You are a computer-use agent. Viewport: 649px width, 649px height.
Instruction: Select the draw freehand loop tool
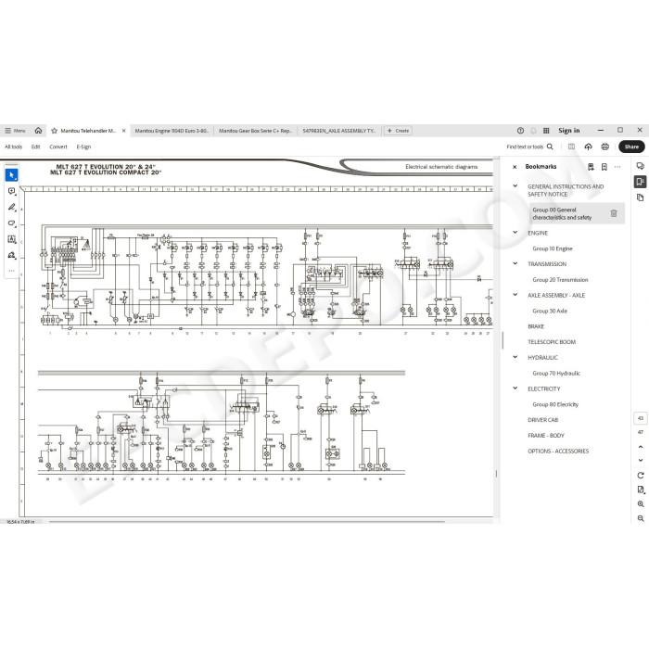tap(11, 223)
